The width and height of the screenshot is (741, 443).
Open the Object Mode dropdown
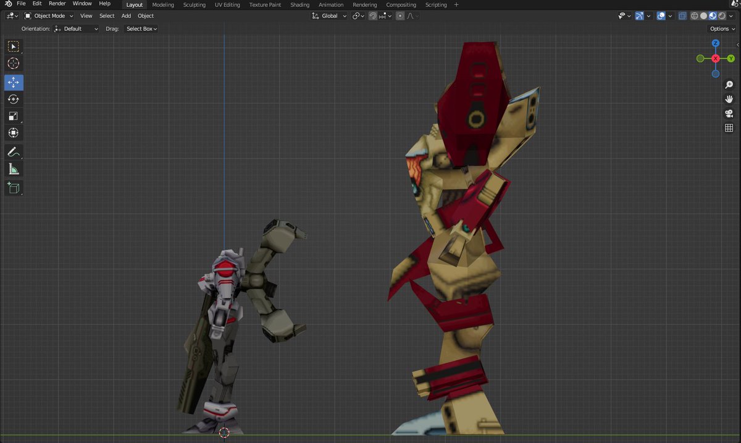point(49,16)
